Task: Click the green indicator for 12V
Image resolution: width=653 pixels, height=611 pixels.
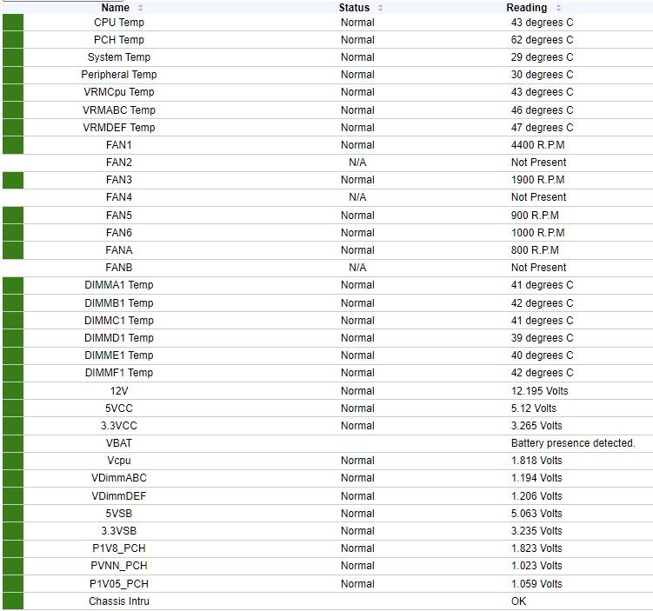Action: click(13, 391)
